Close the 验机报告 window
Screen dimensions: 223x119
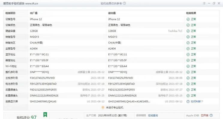(x=219, y=3)
